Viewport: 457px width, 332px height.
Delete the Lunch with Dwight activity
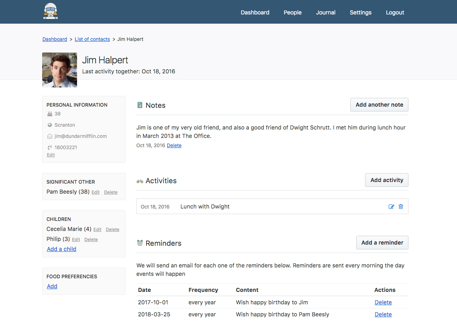point(401,206)
